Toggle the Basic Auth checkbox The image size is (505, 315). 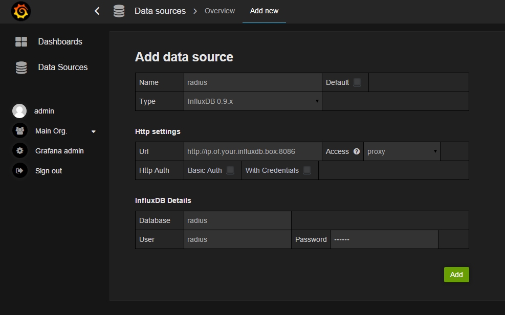pyautogui.click(x=230, y=170)
